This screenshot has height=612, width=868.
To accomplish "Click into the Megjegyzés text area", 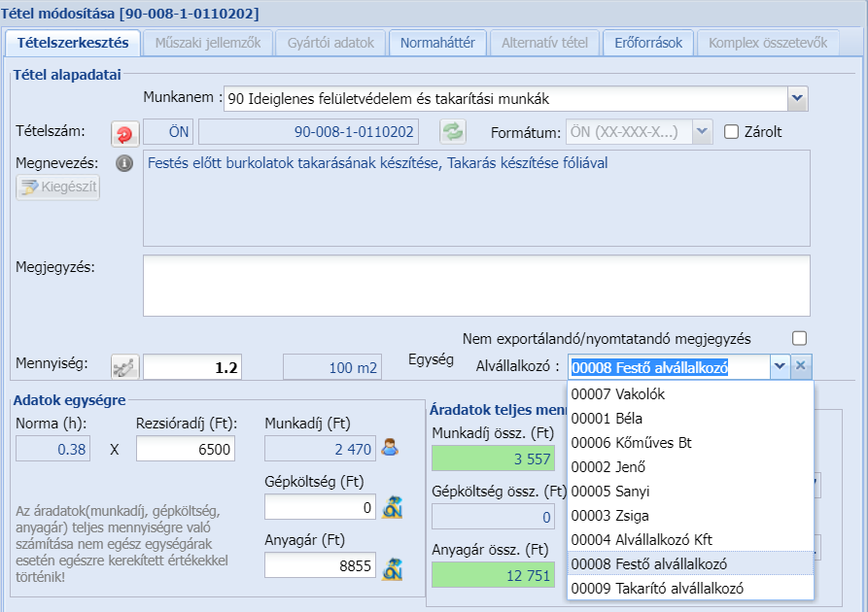I will (x=476, y=285).
